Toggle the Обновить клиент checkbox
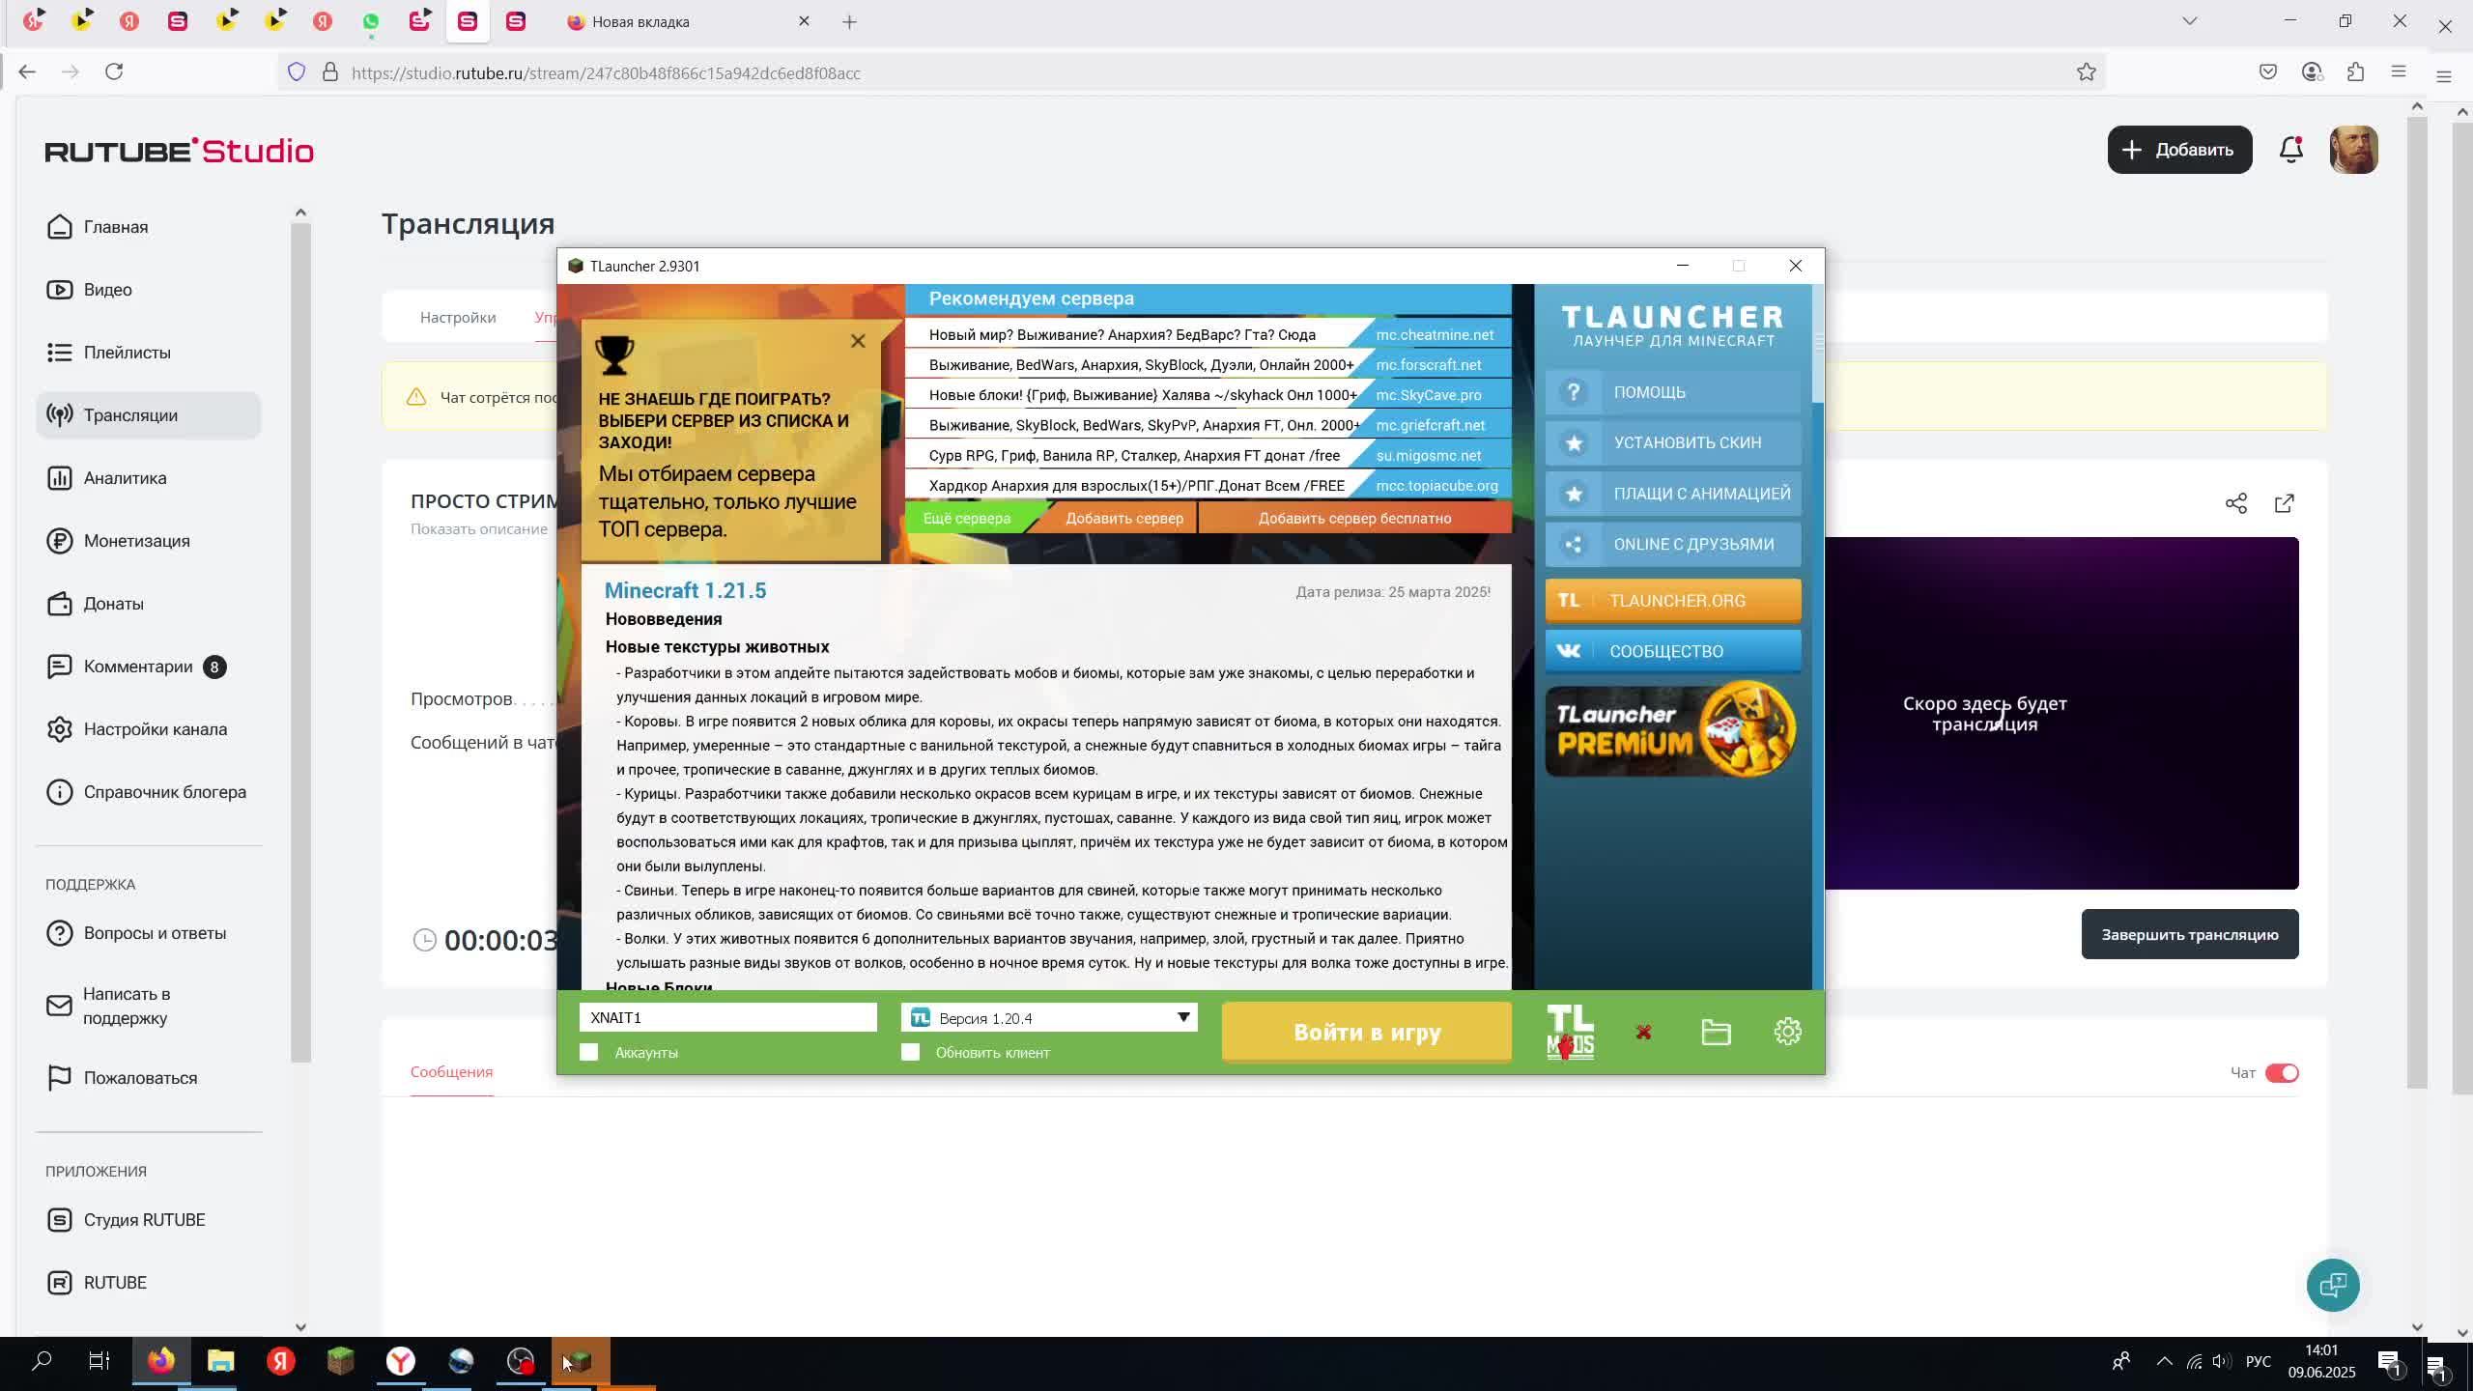The height and width of the screenshot is (1391, 2473). (910, 1052)
